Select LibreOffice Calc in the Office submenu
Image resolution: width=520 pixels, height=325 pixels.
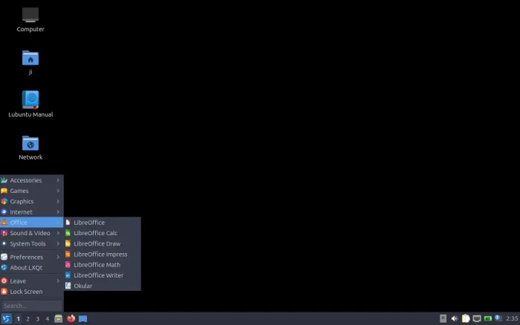[x=95, y=233]
